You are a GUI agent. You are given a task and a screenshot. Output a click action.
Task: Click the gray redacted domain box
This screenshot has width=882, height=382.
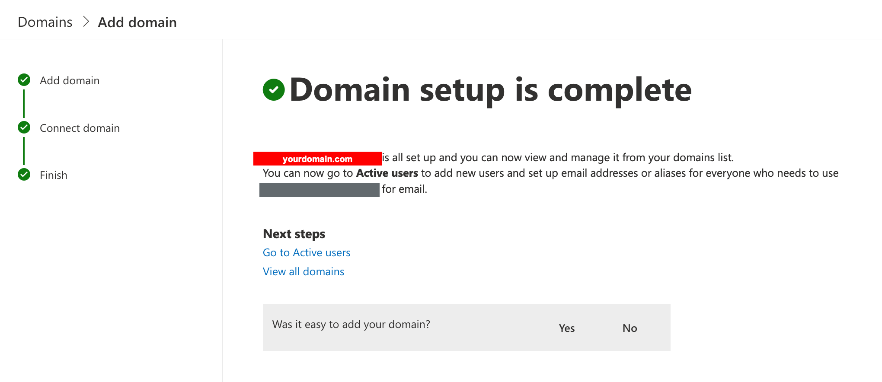[x=319, y=190]
